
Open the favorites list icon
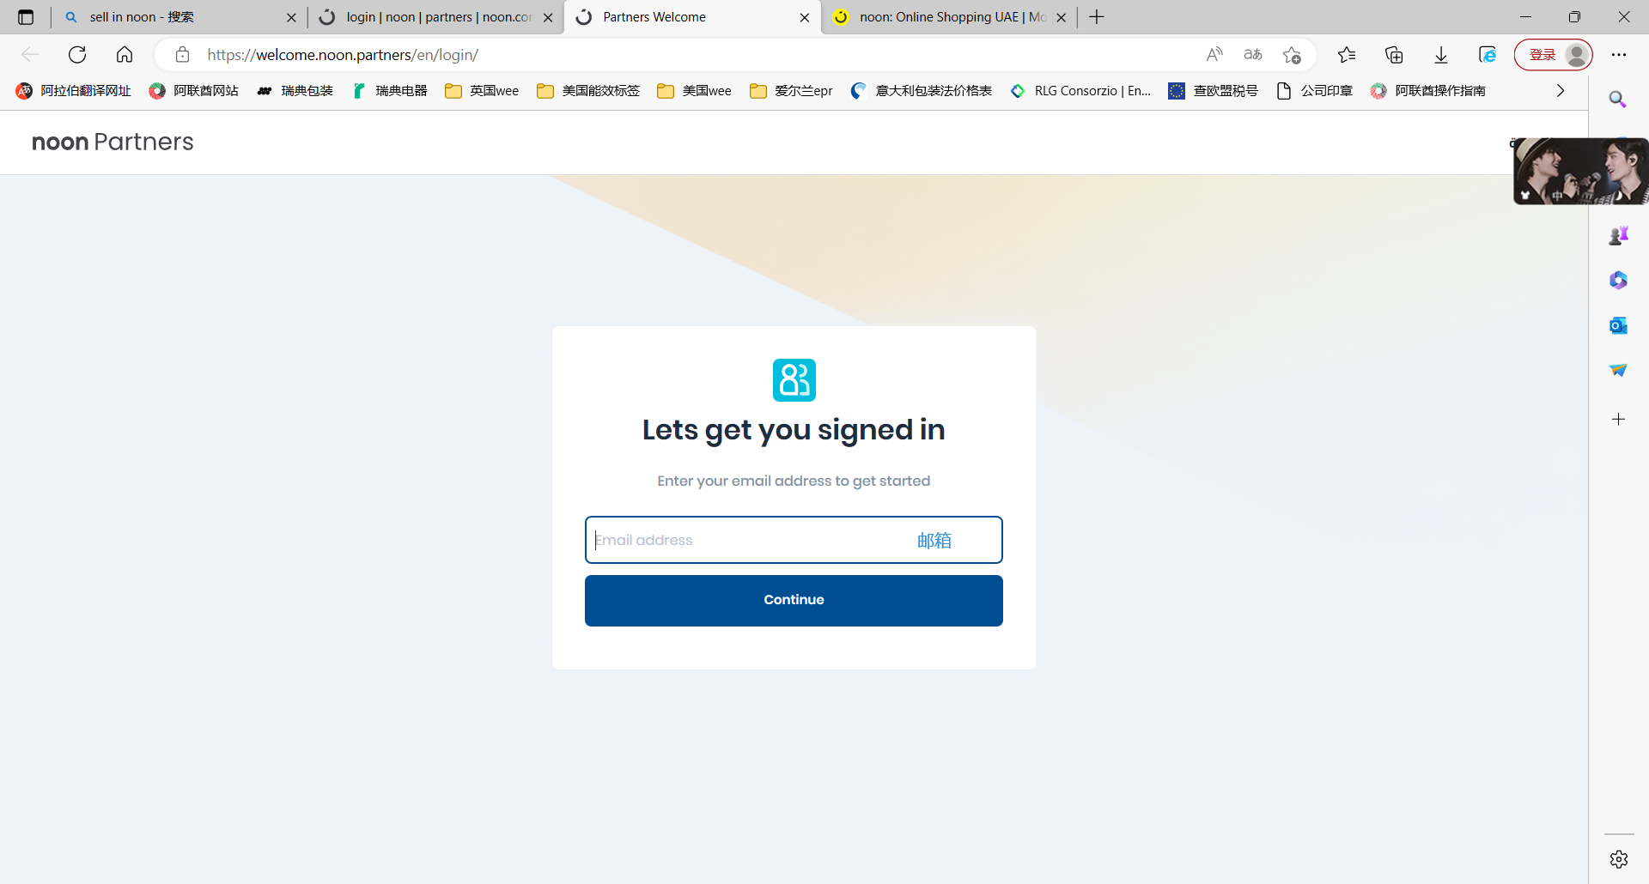pyautogui.click(x=1347, y=55)
